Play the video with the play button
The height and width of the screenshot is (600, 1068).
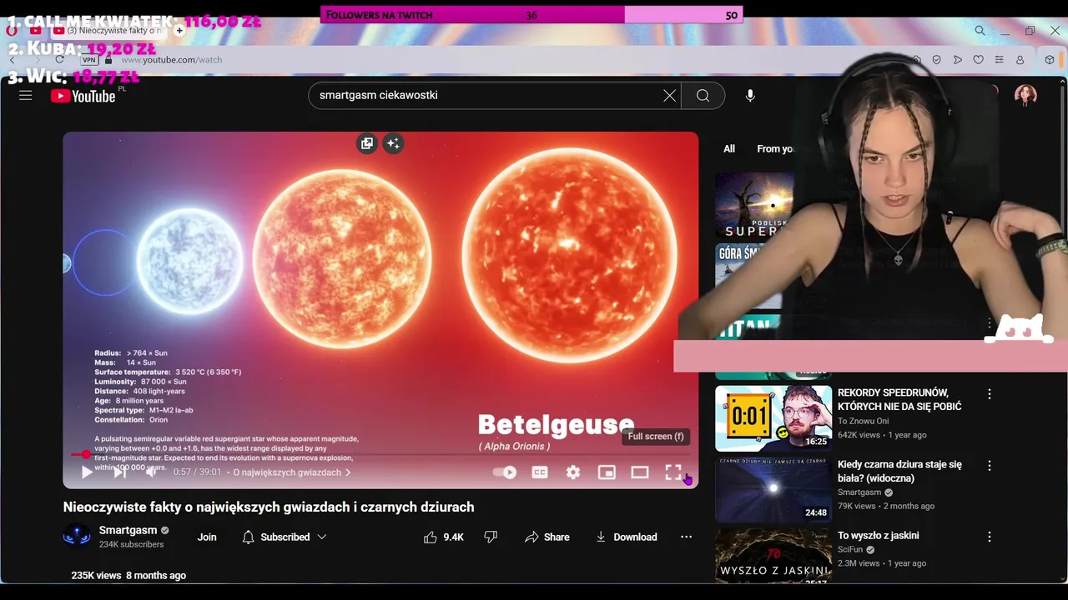[87, 472]
